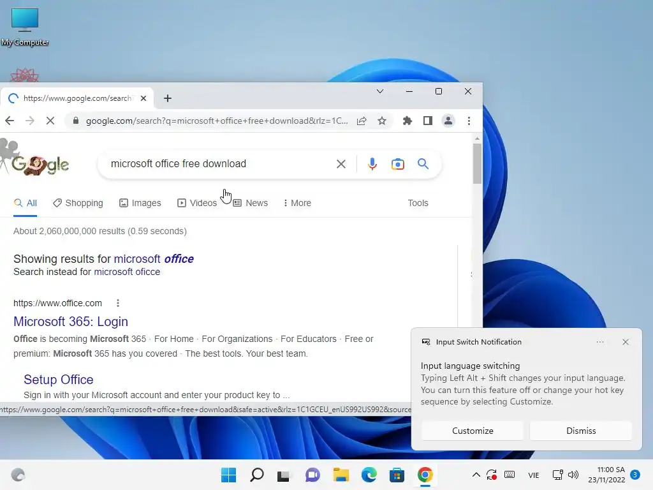Show hidden tray icons chevron
653x490 pixels.
click(x=476, y=475)
